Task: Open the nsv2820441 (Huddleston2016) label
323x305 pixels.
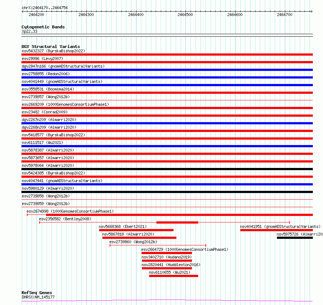Action: [171, 265]
